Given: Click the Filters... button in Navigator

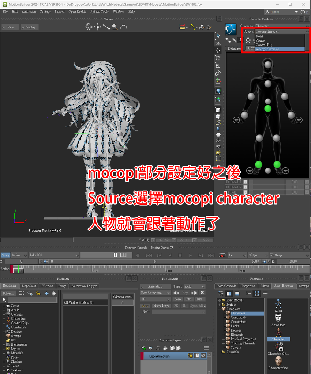Looking at the screenshot, I should tap(8, 293).
